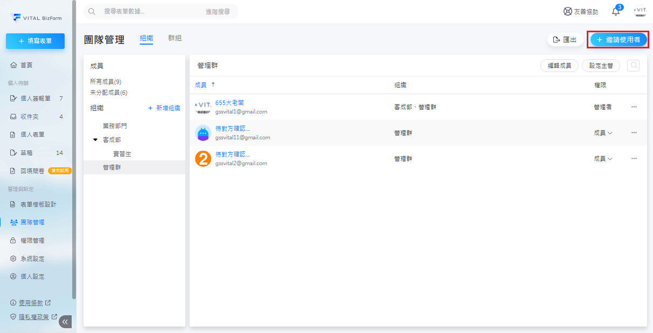
Task: Collapse the sidebar with double-chevron icon
Action: pos(65,322)
